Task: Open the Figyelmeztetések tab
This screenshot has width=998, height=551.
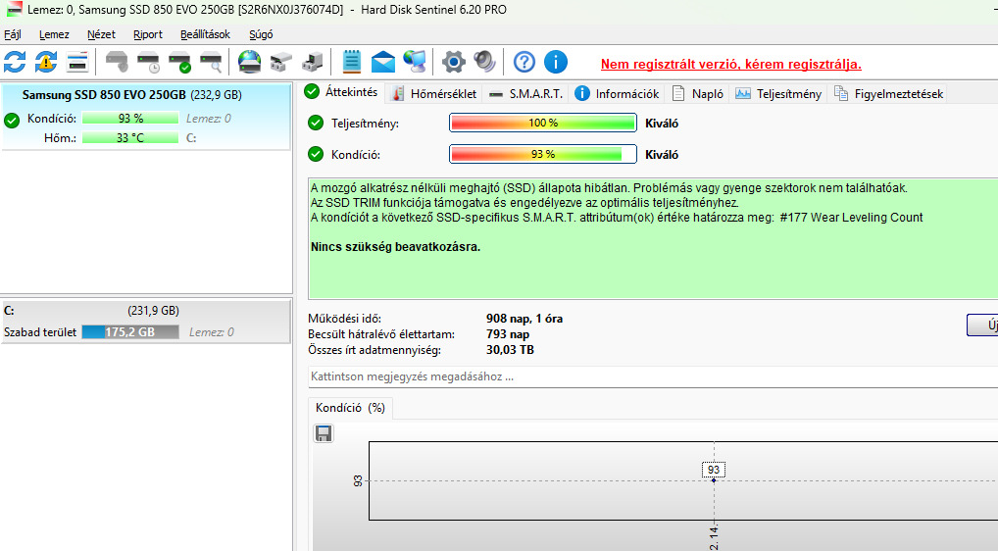Action: pos(889,93)
